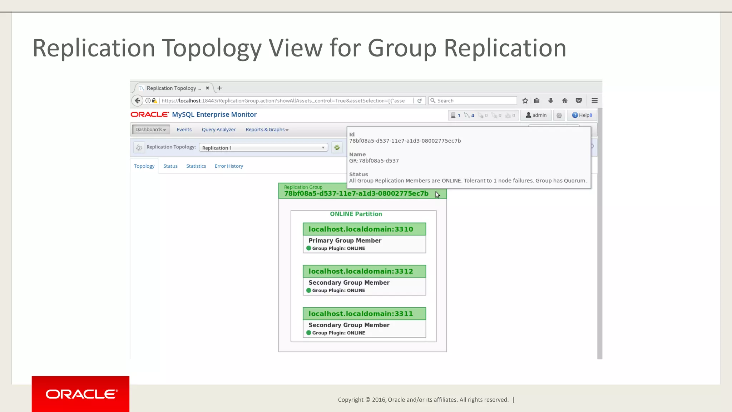This screenshot has width=732, height=412.
Task: Select the Replication Topology browser tab
Action: click(x=174, y=88)
